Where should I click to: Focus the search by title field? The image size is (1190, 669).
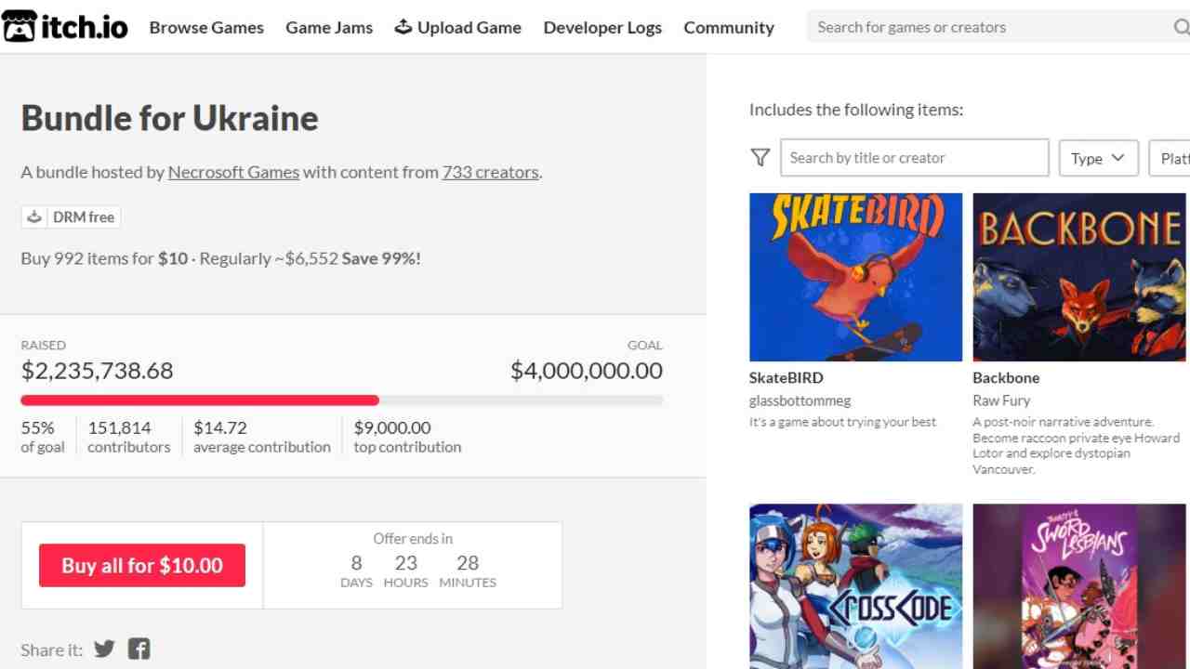point(914,158)
